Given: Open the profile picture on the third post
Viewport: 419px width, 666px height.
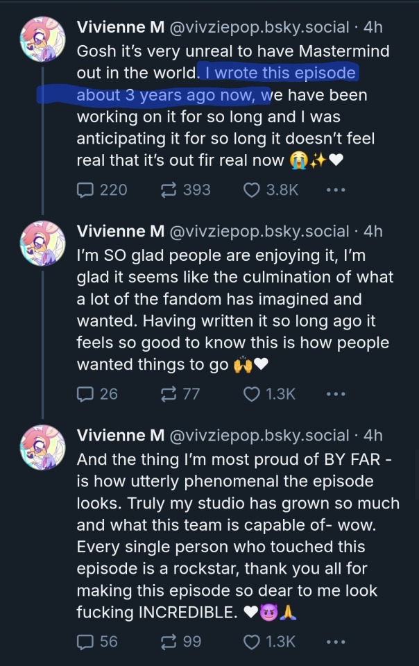Looking at the screenshot, I should click(x=43, y=447).
